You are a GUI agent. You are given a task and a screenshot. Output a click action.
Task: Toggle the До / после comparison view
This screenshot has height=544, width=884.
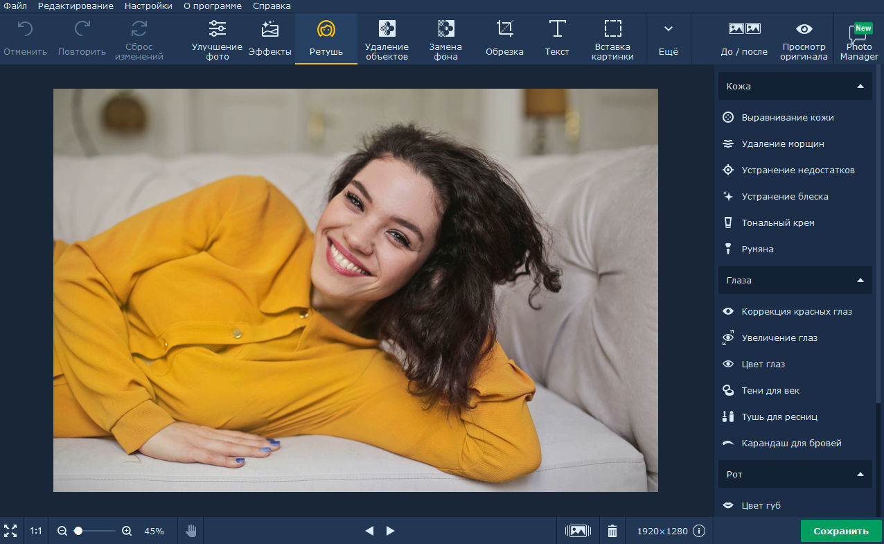pyautogui.click(x=744, y=39)
